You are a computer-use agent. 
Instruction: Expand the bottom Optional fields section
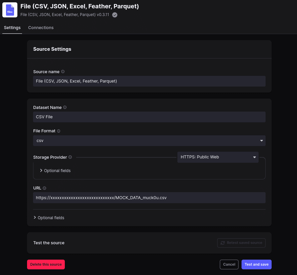(49, 218)
